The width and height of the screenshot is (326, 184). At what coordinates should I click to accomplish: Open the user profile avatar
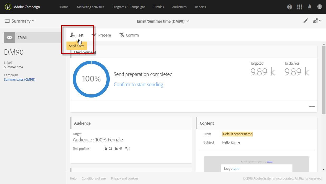coord(320,7)
